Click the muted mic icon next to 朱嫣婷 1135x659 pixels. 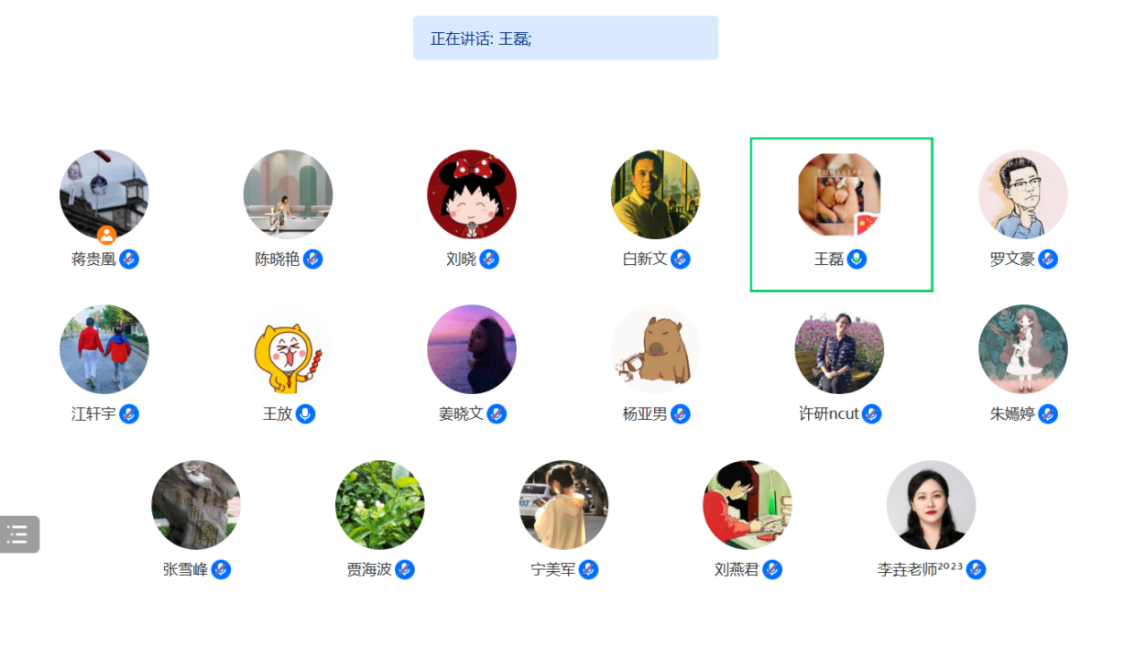(x=1048, y=415)
